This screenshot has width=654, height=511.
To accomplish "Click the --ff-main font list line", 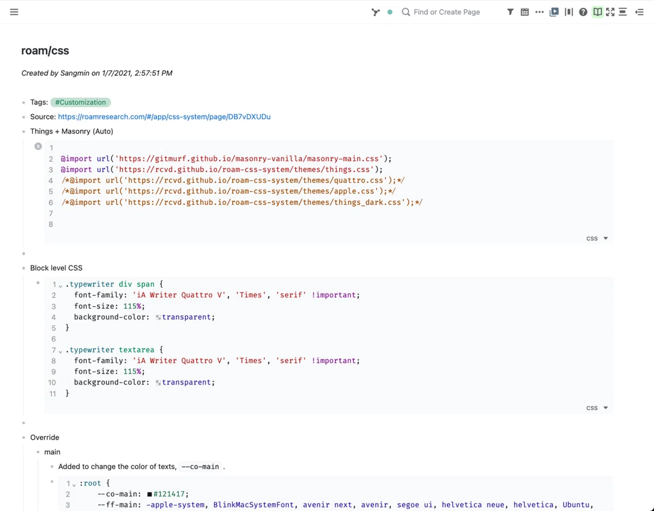I will pyautogui.click(x=345, y=505).
